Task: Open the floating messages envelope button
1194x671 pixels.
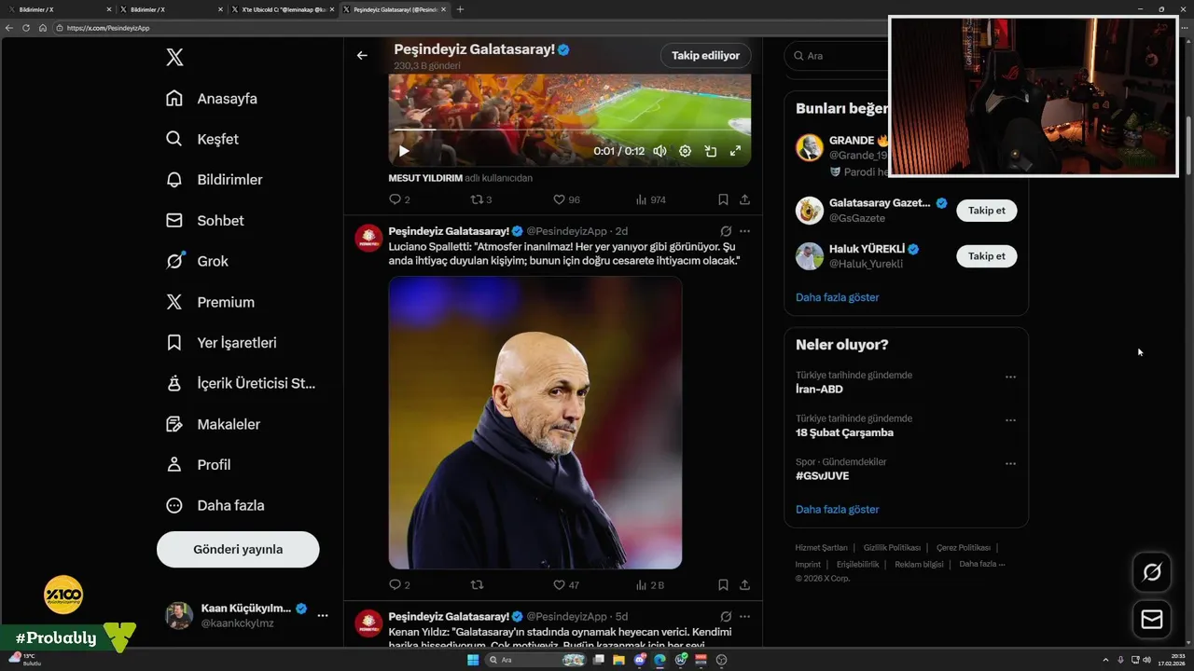Action: pyautogui.click(x=1152, y=620)
